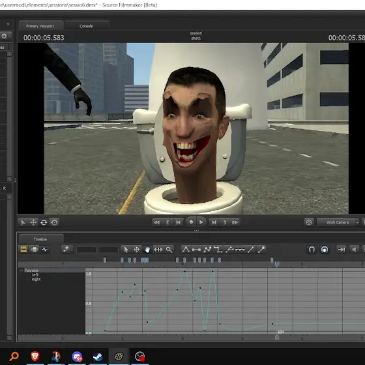
Task: Select the scale keys tool in timeline
Action: pos(158,250)
